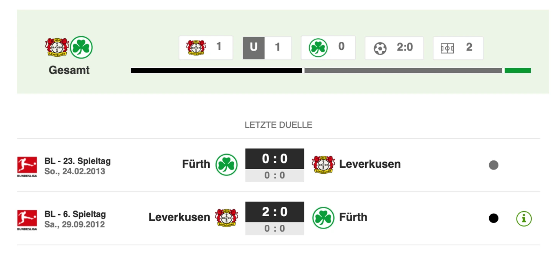Click the gray U draws badge

(x=253, y=48)
